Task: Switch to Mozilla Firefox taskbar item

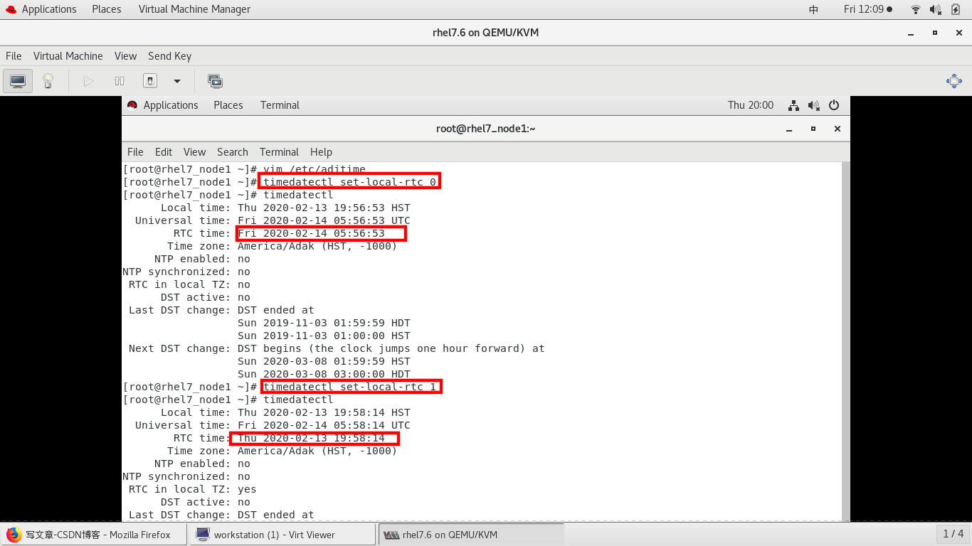Action: (94, 535)
